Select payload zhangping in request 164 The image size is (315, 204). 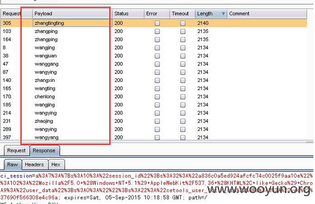coord(46,40)
